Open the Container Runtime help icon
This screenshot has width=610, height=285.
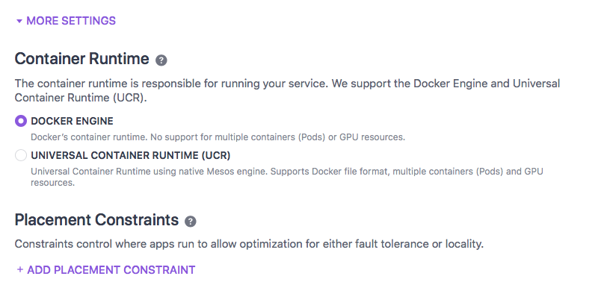[161, 60]
